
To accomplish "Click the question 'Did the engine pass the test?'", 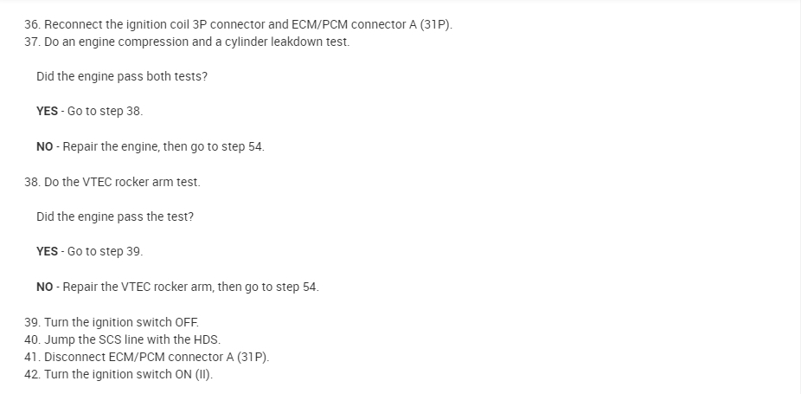I will (x=115, y=216).
